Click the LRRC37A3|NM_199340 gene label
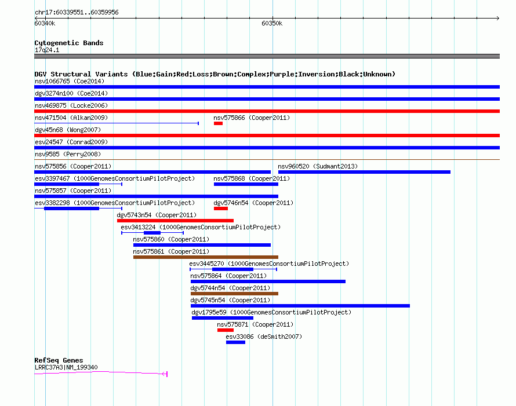This screenshot has height=406, width=516. pyautogui.click(x=66, y=367)
